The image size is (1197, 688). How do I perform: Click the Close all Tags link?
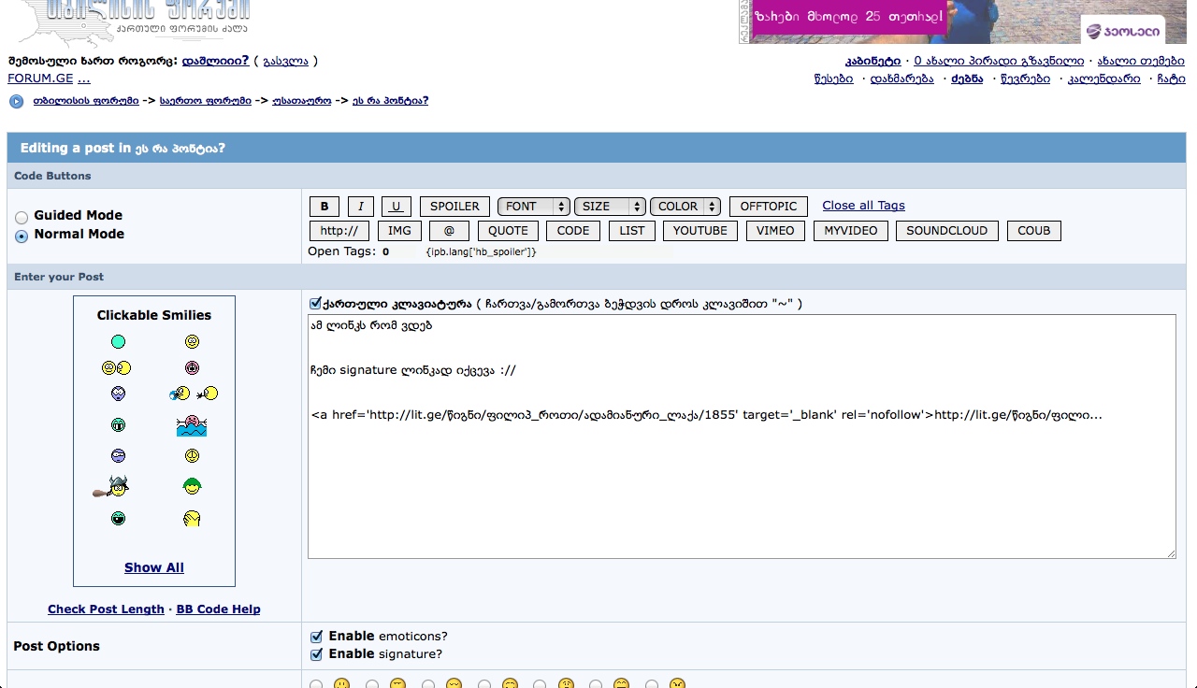coord(863,206)
